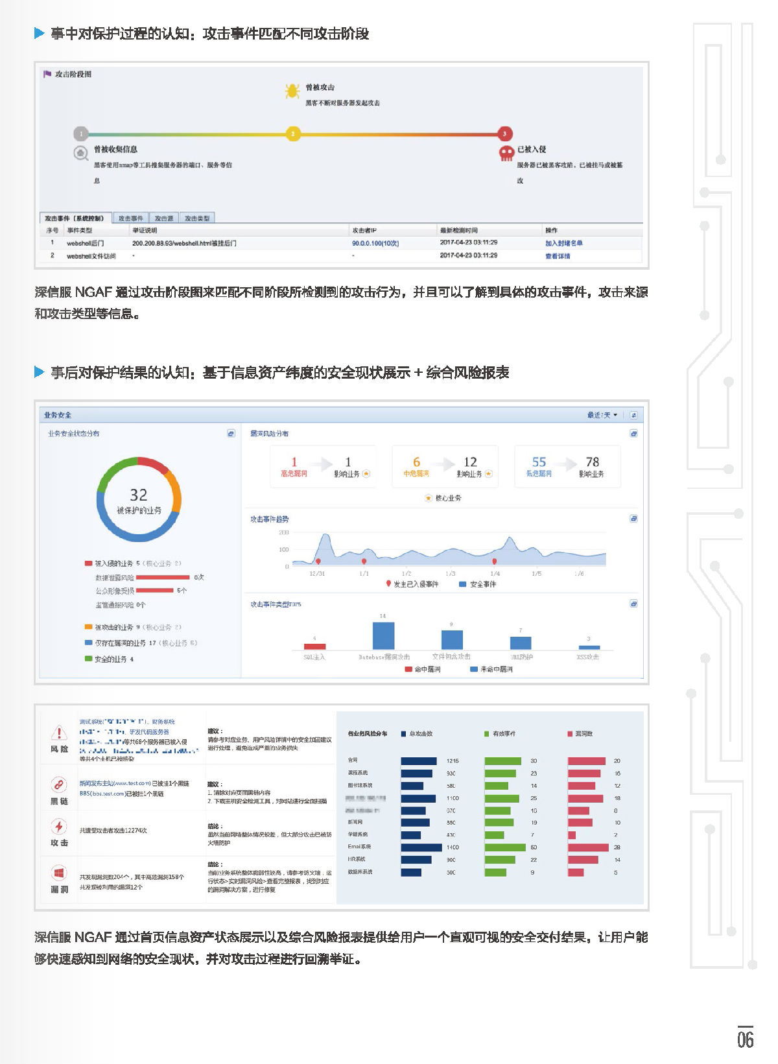This screenshot has height=1064, width=778.
Task: Click the webshell后门 event type cell
Action: coord(85,243)
